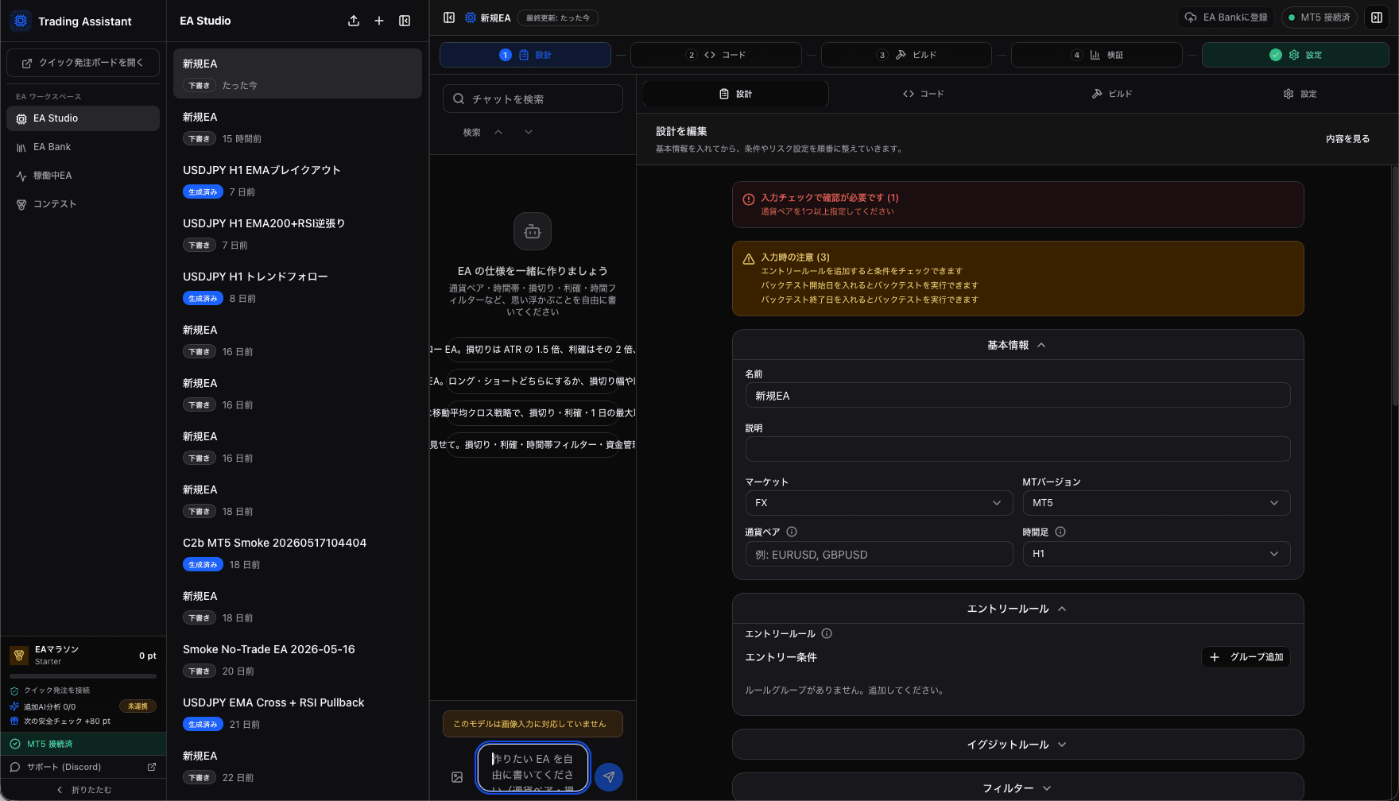1399x801 pixels.
Task: Click クイック発注ボードを開く button
Action: 83,63
